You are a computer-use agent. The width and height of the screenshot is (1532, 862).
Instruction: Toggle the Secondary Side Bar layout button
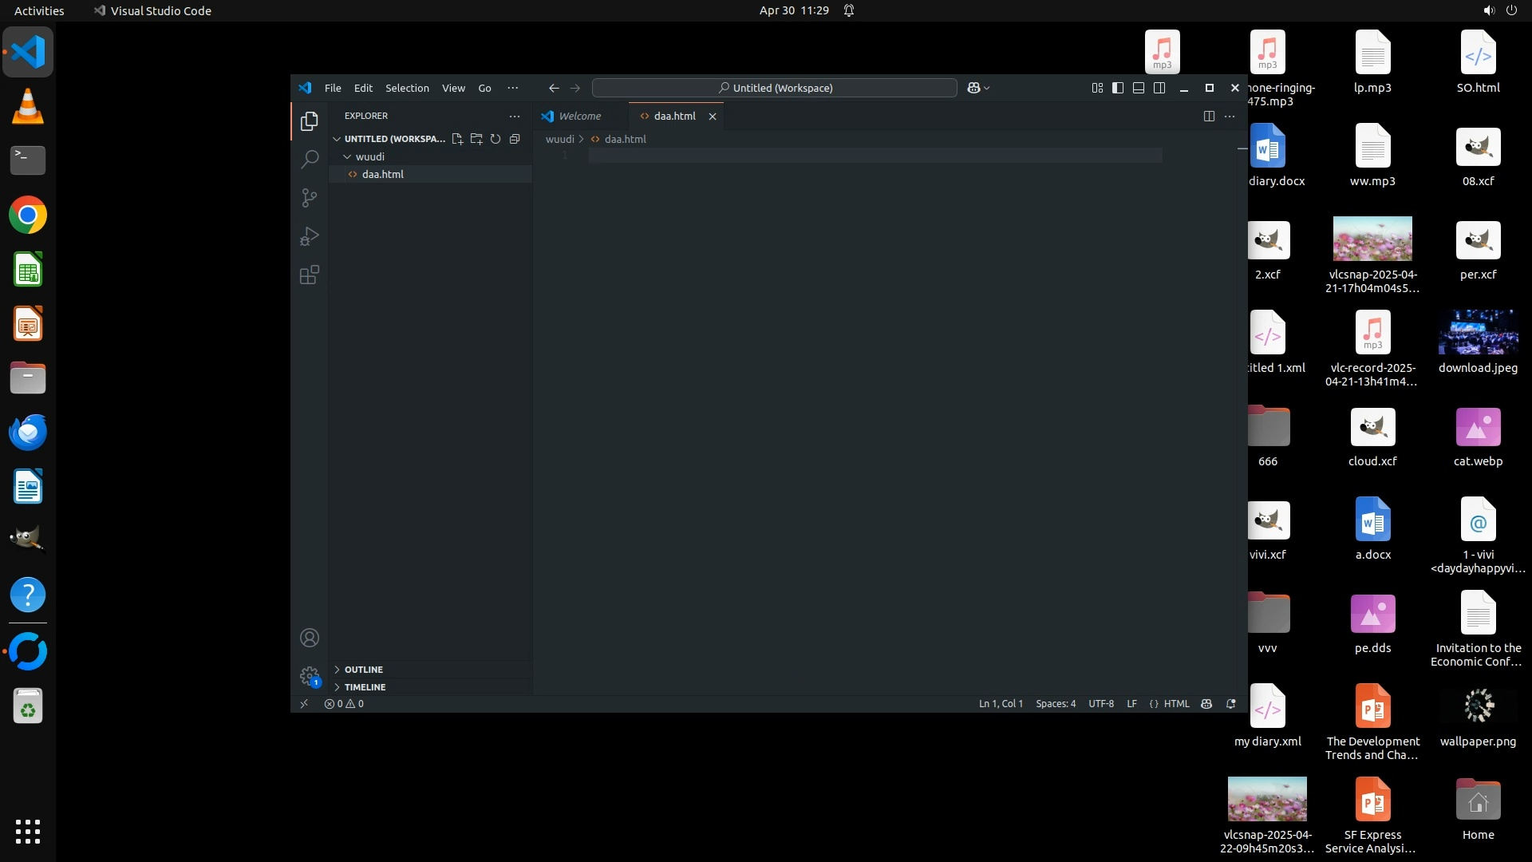[x=1159, y=88]
